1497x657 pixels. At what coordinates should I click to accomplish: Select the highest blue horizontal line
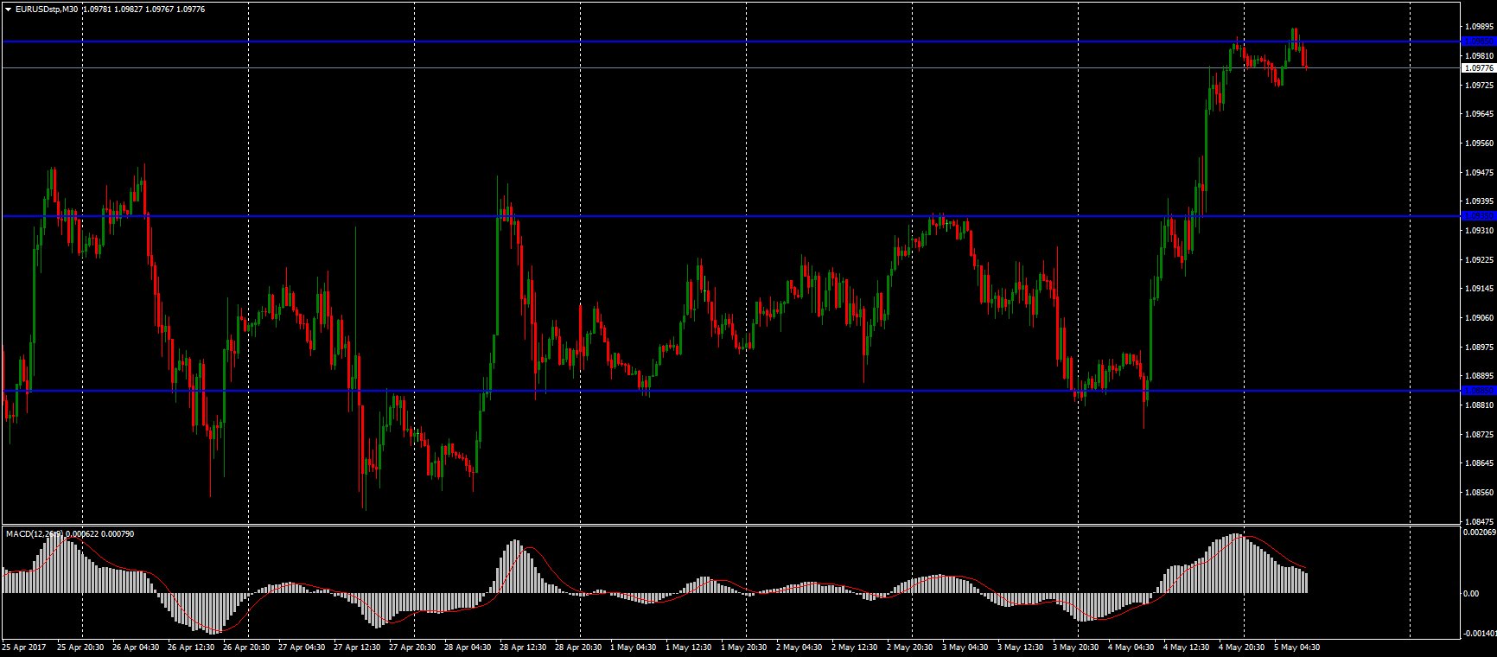click(x=730, y=41)
